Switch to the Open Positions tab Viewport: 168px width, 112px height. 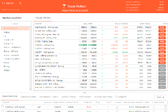tap(10, 96)
